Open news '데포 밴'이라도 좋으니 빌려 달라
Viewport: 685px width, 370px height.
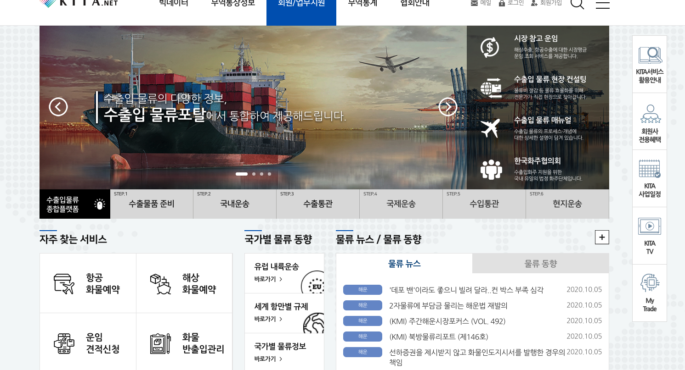pyautogui.click(x=466, y=290)
